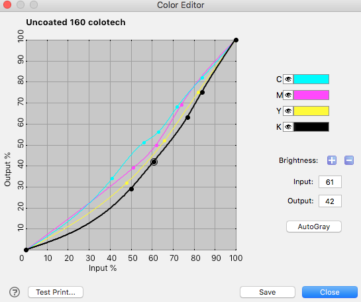The height and width of the screenshot is (302, 361).
Task: Select the circled black control point at input 61
Action: [x=154, y=162]
